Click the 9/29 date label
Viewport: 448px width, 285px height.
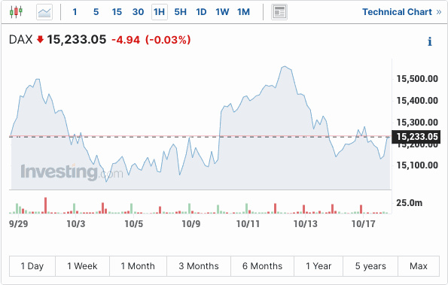point(19,224)
